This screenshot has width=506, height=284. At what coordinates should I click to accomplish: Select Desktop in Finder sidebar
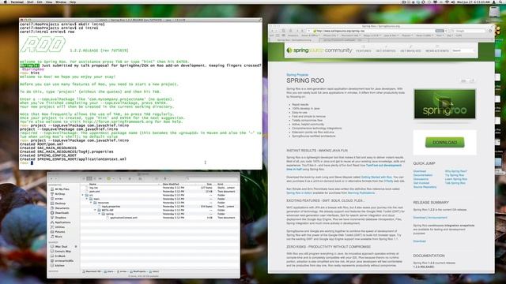pos(58,204)
